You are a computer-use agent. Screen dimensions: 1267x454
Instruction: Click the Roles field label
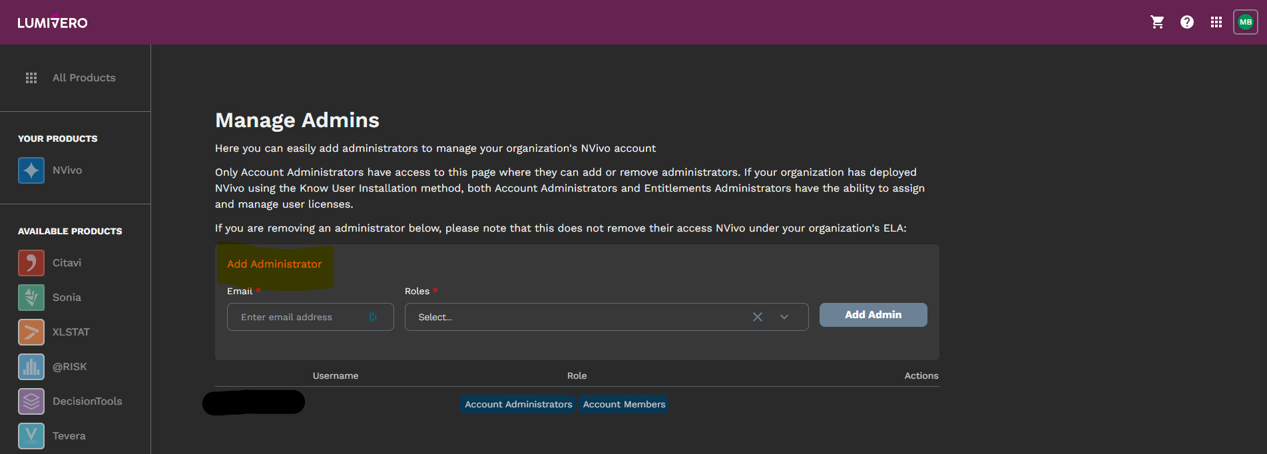point(417,291)
